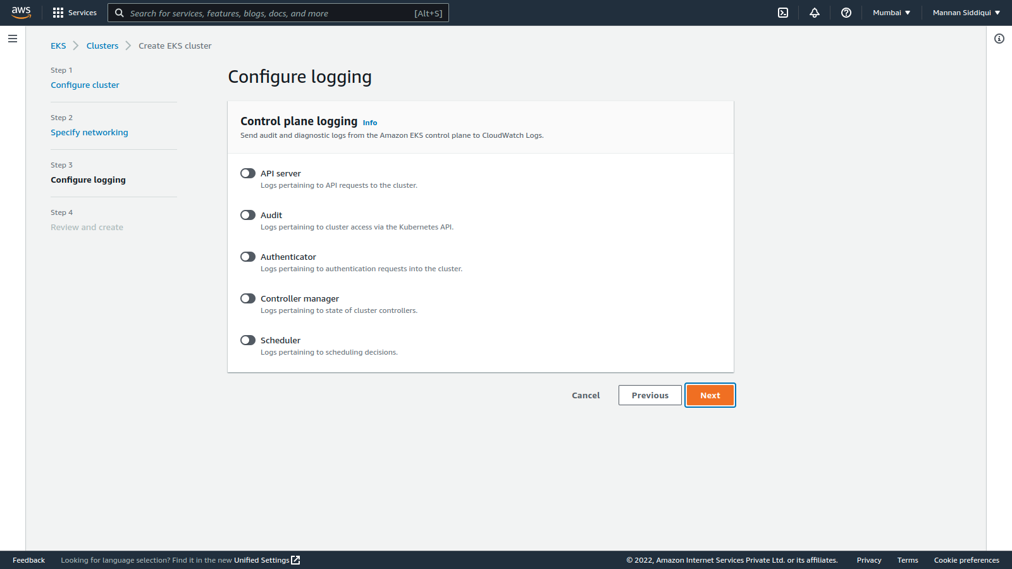Click Previous to go back

[x=650, y=395]
